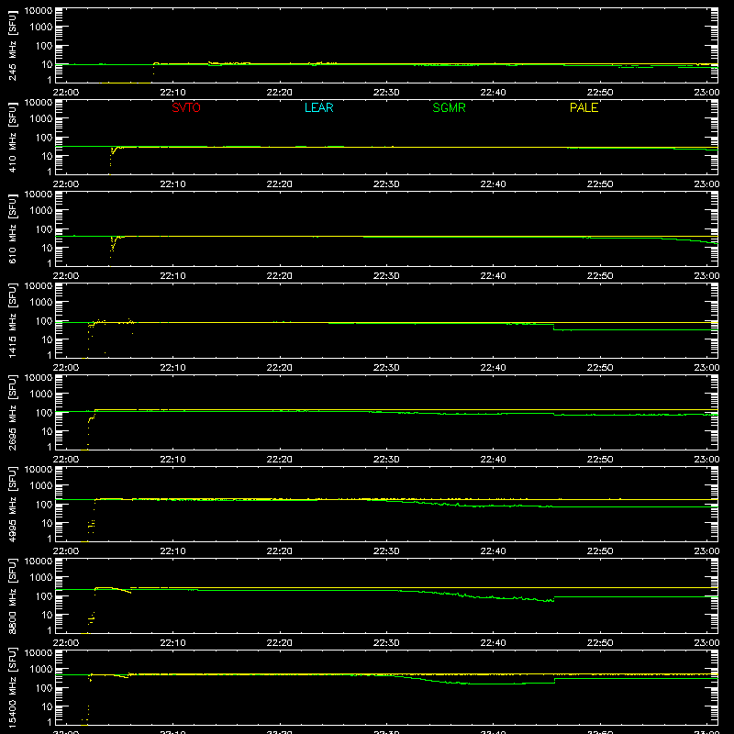Viewport: 734px width, 734px height.
Task: Click the green SGMR station label
Action: [x=449, y=107]
